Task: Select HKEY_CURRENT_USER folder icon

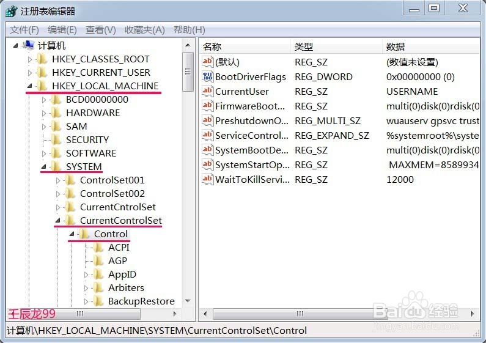Action: point(42,72)
